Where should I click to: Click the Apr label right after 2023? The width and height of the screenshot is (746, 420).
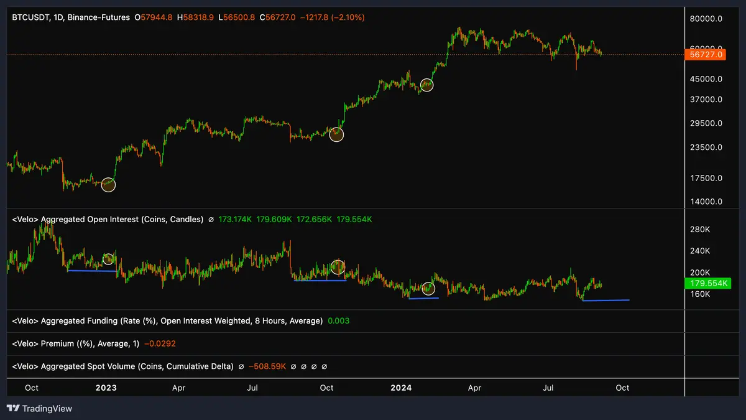click(x=179, y=388)
